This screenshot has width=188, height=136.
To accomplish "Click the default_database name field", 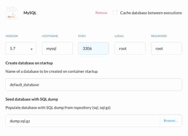I will click(93, 85).
